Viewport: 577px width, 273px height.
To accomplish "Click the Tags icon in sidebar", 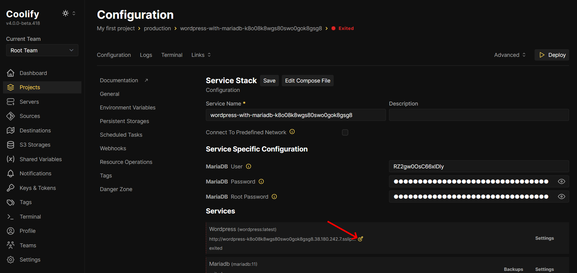I will pos(11,202).
